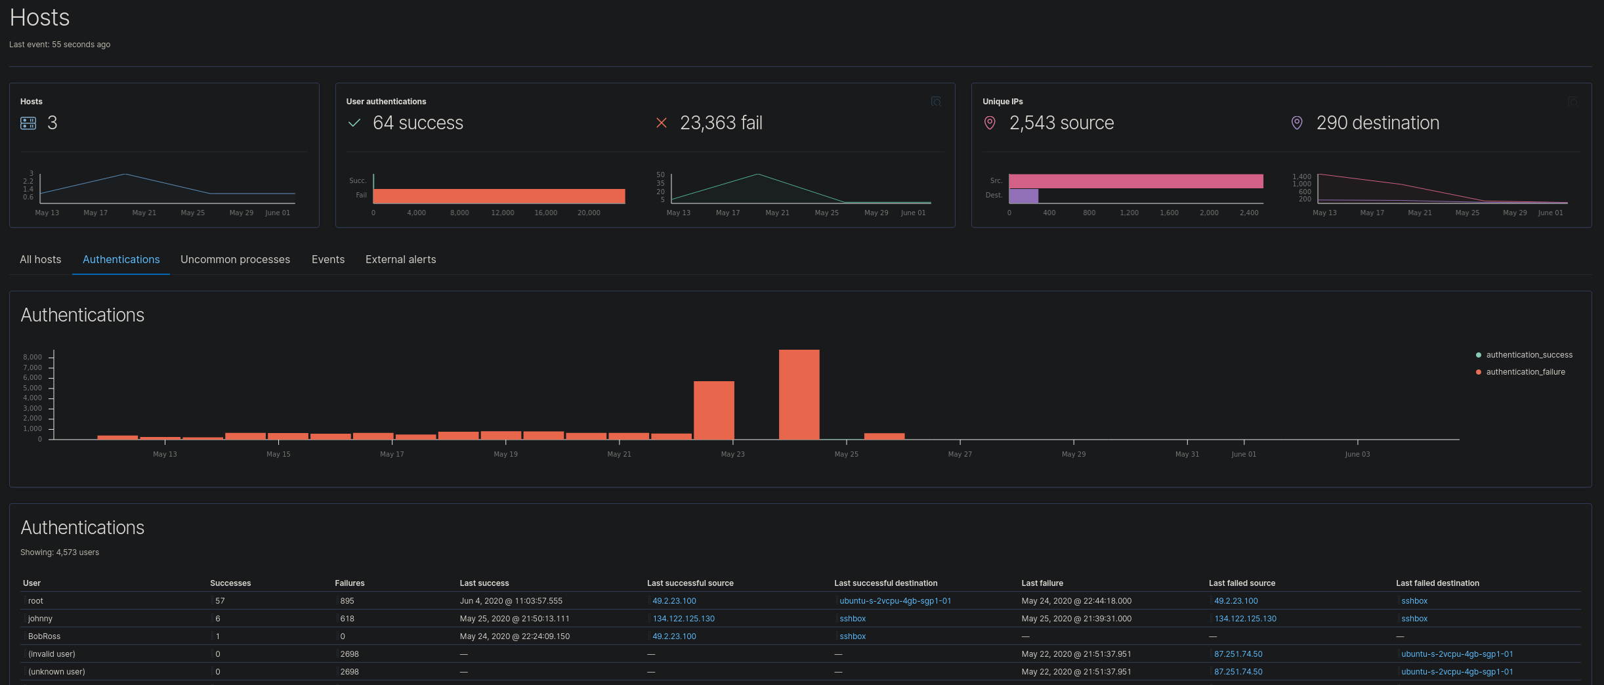This screenshot has height=685, width=1604.
Task: Open the inspect icon on the User authentications card
Action: click(936, 102)
